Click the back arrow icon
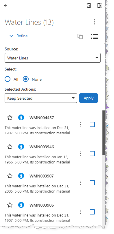Screen dimensions: 114x234 point(5,6)
